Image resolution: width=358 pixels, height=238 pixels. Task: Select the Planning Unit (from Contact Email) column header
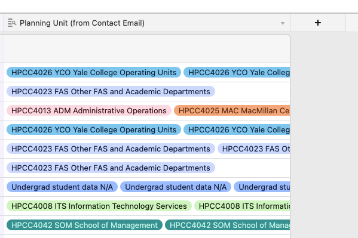pyautogui.click(x=147, y=23)
